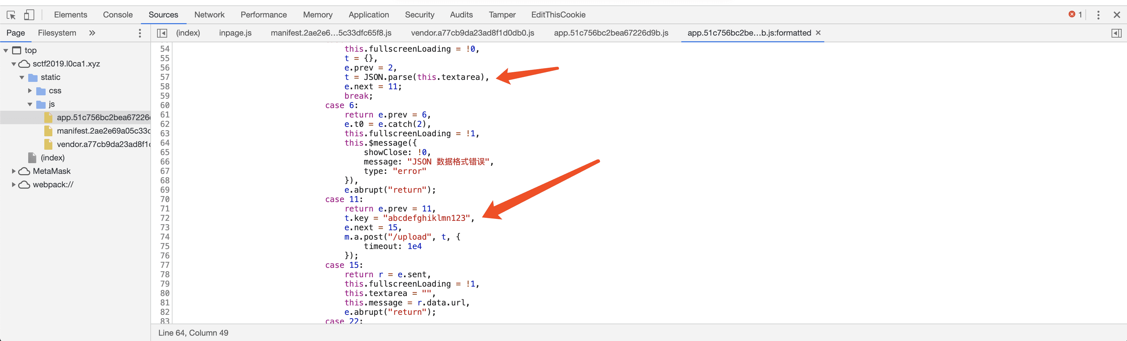Close the formatted app.js file tab
Image resolution: width=1127 pixels, height=341 pixels.
[818, 33]
